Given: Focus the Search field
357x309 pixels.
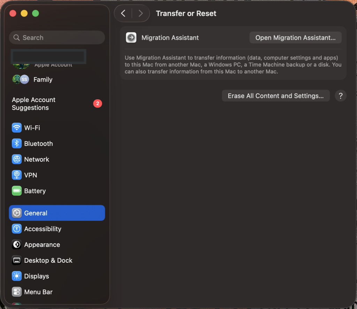Looking at the screenshot, I should [57, 38].
